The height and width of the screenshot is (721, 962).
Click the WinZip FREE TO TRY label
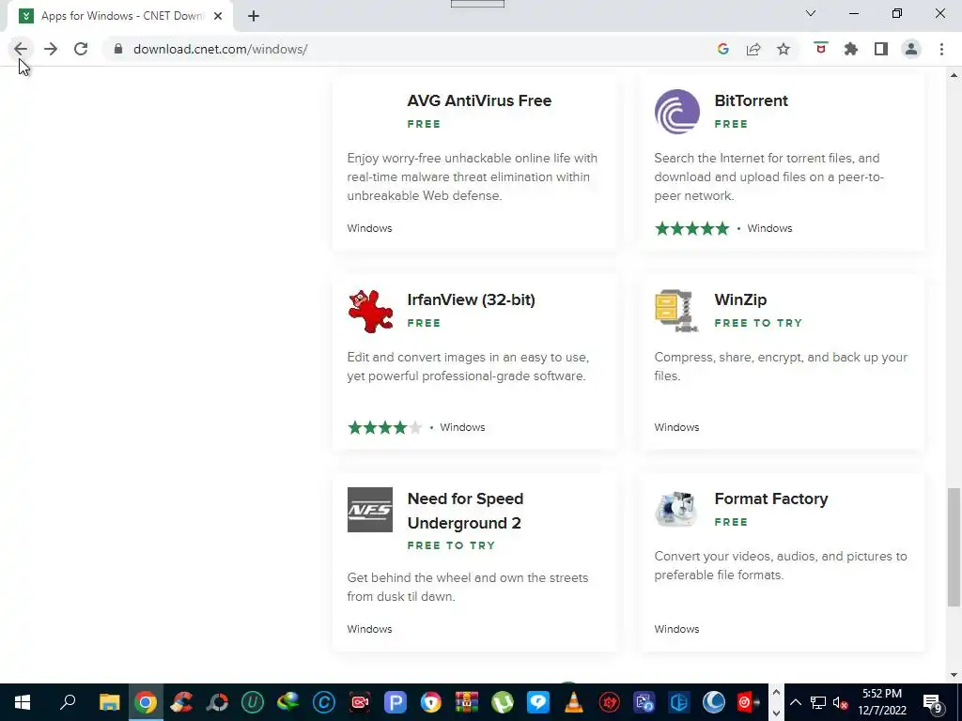click(x=758, y=323)
